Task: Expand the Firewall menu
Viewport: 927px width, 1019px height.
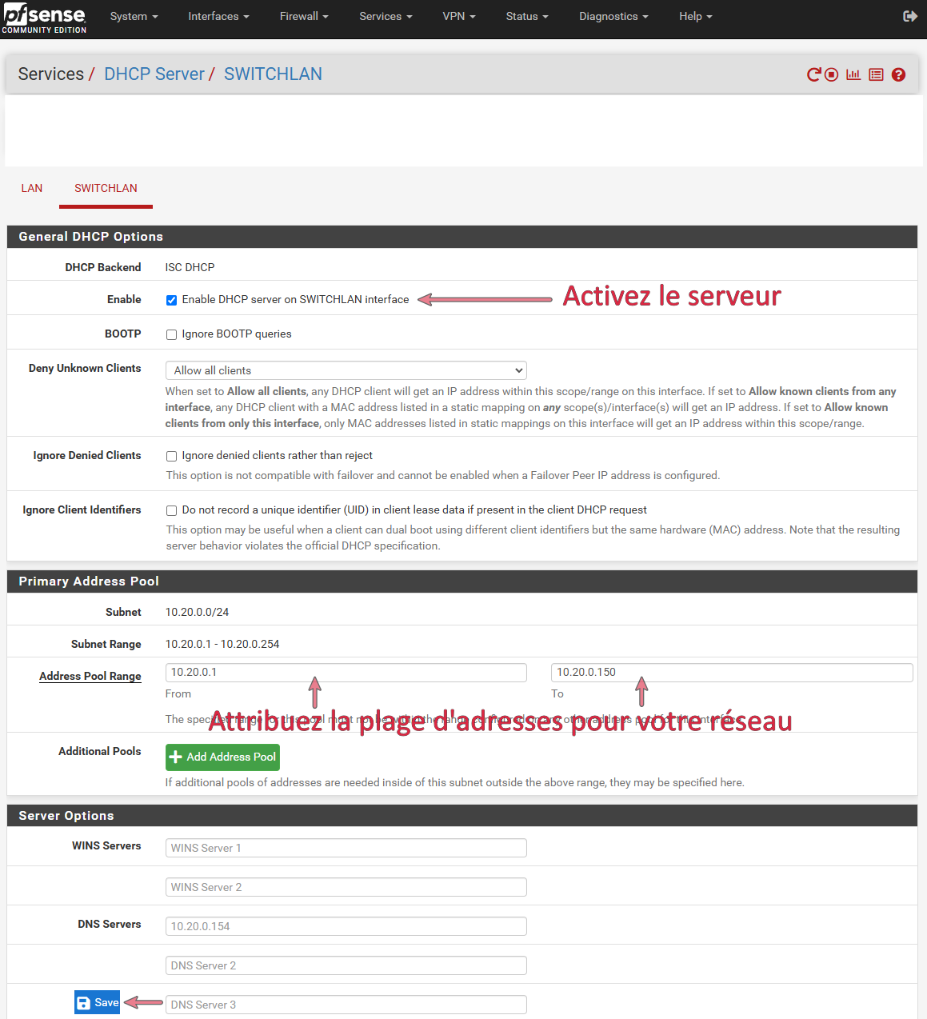Action: pos(303,16)
